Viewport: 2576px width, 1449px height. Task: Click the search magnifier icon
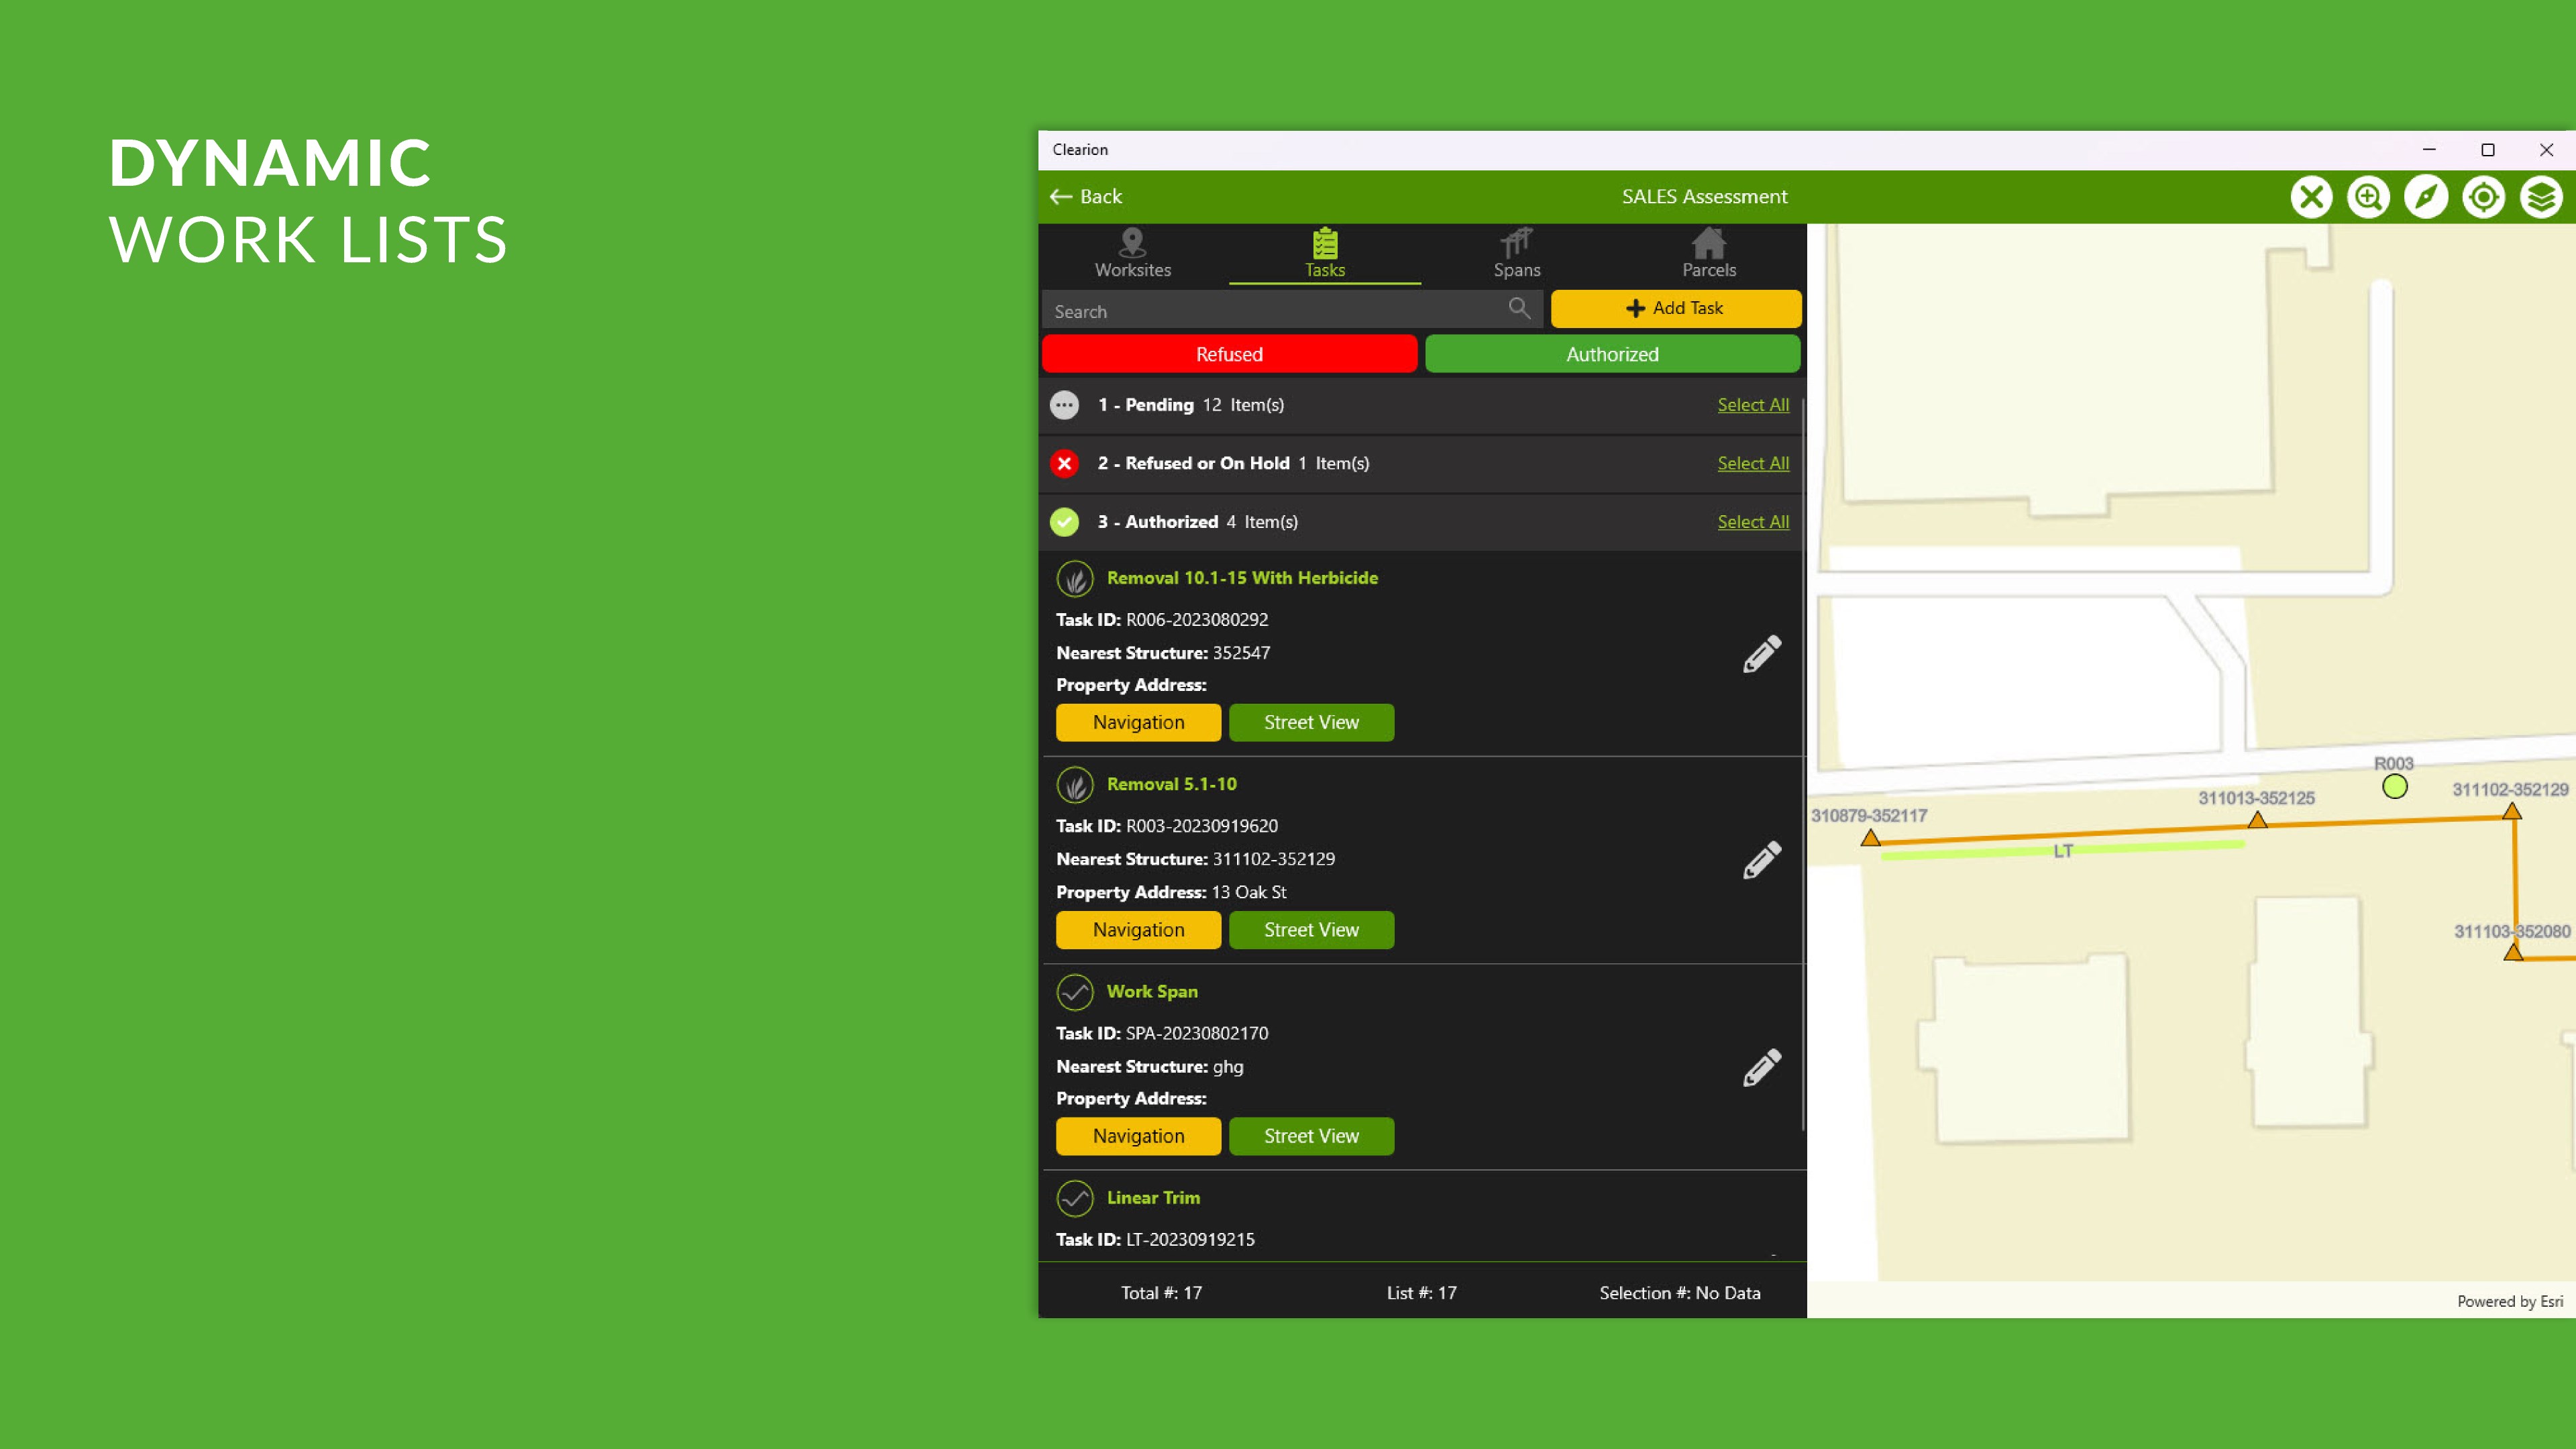pos(1519,309)
